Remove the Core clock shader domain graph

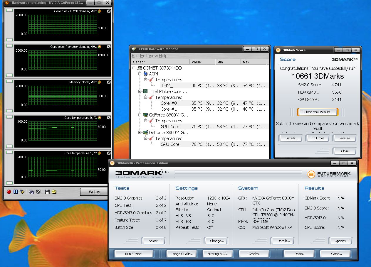pos(109,47)
